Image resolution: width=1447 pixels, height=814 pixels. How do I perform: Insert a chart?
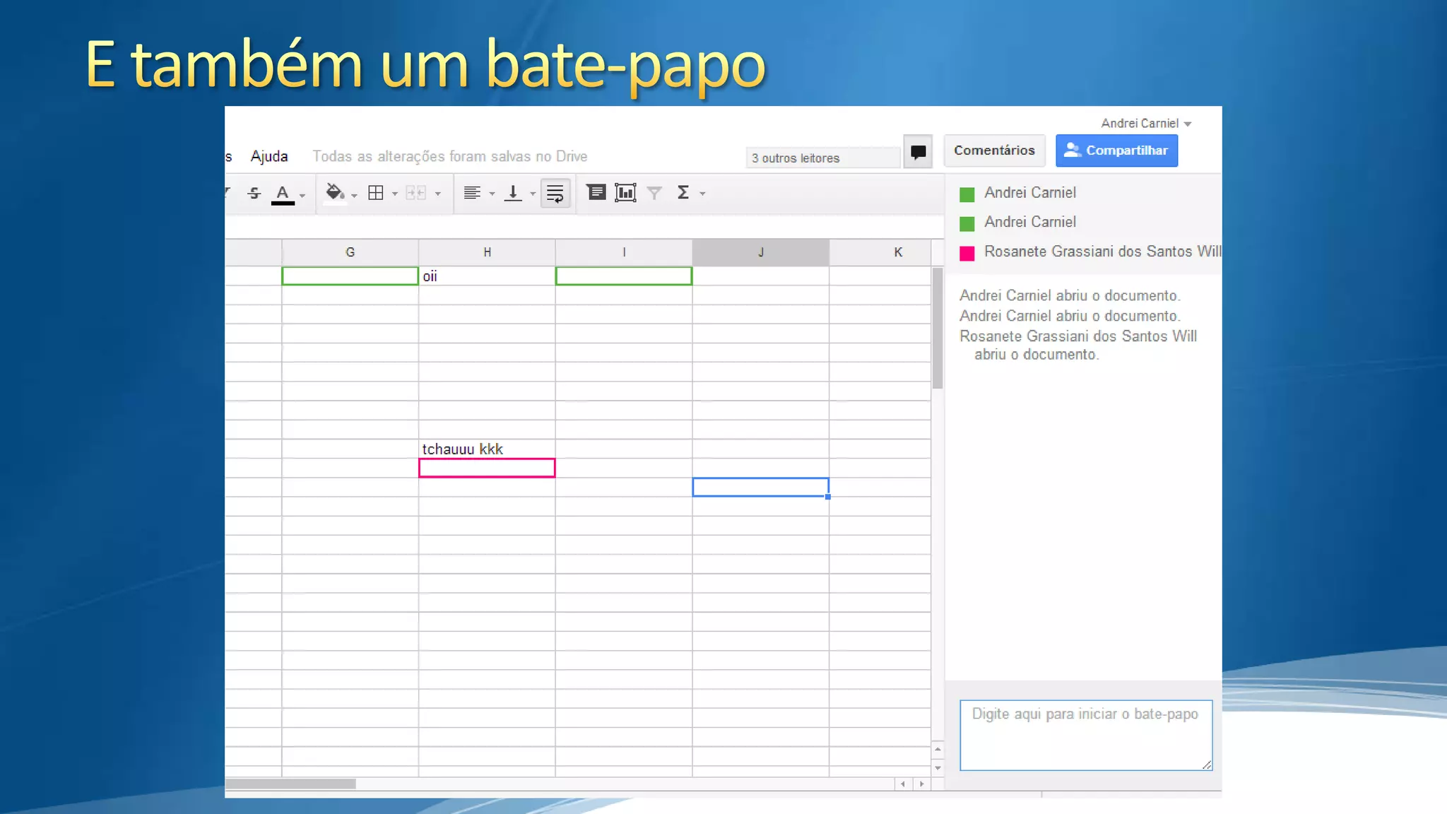[x=625, y=193]
